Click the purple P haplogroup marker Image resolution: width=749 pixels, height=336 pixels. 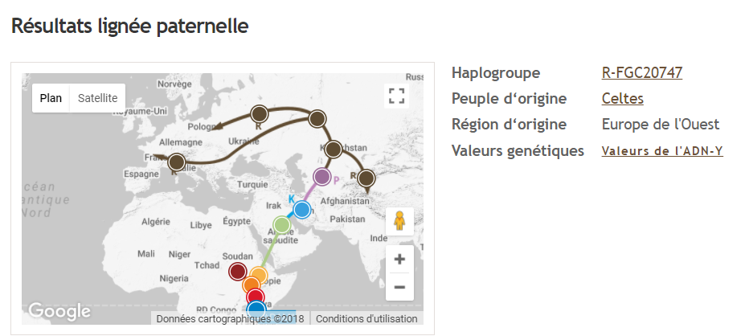[322, 177]
